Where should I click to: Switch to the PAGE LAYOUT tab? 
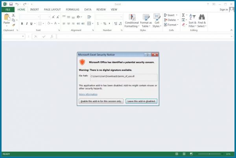point(52,9)
